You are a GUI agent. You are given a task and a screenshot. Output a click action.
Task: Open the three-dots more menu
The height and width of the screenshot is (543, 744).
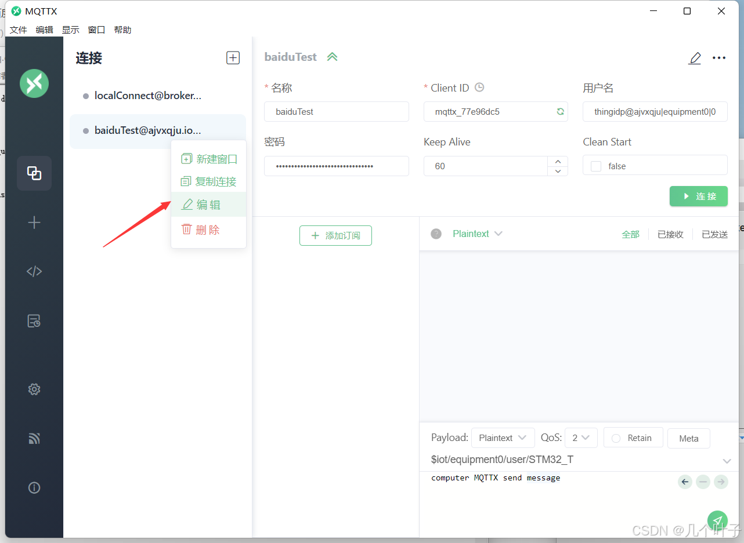(x=719, y=58)
